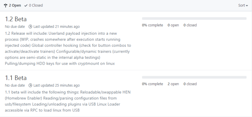Viewport: 252px width, 117px height.
Task: Click the 2 open issues count for 1.1 Beta
Action: [173, 84]
